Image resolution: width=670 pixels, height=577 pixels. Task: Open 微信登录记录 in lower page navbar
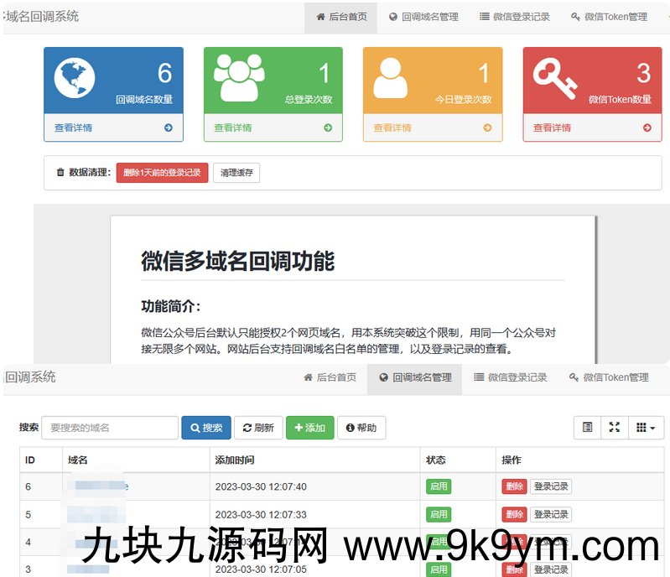pyautogui.click(x=510, y=377)
